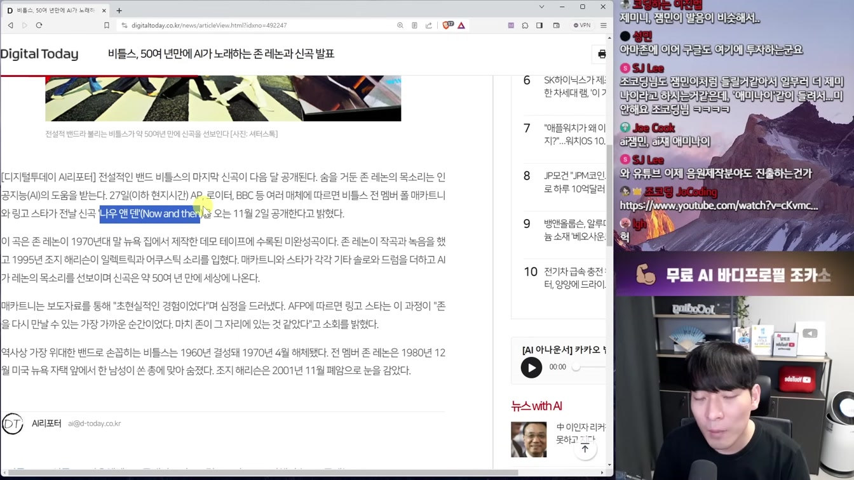Reload the page with the refresh icon
This screenshot has width=854, height=480.
tap(39, 25)
